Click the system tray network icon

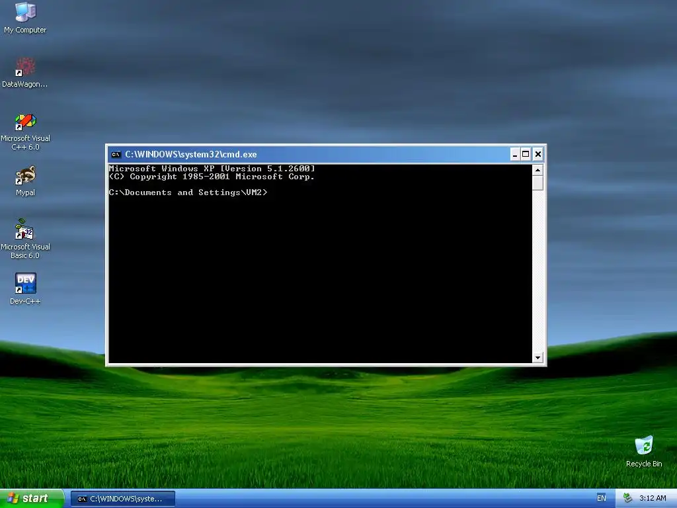tap(627, 498)
